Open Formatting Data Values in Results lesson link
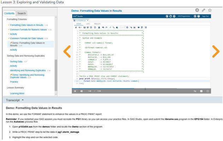The height and width of the screenshot is (141, 223). [x=27, y=25]
